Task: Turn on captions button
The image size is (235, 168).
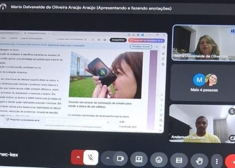Action: pos(179,160)
